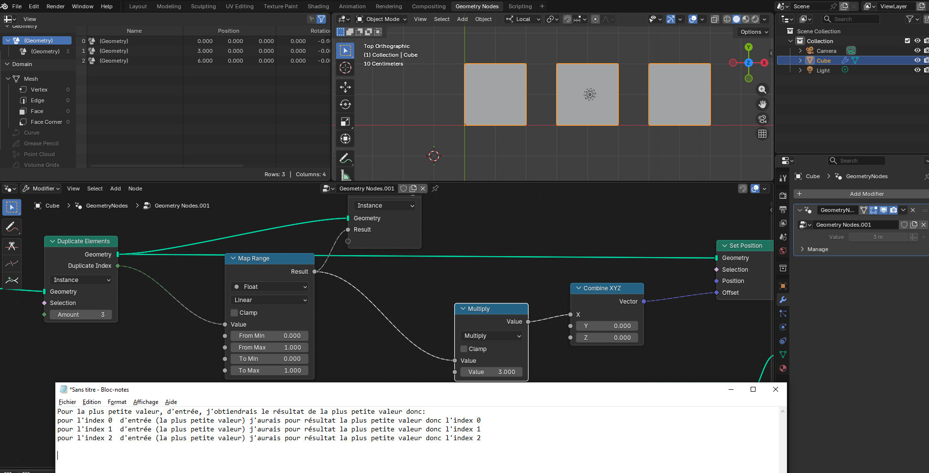Adjust the Value 3.000 field in Multiply node

[x=491, y=372]
